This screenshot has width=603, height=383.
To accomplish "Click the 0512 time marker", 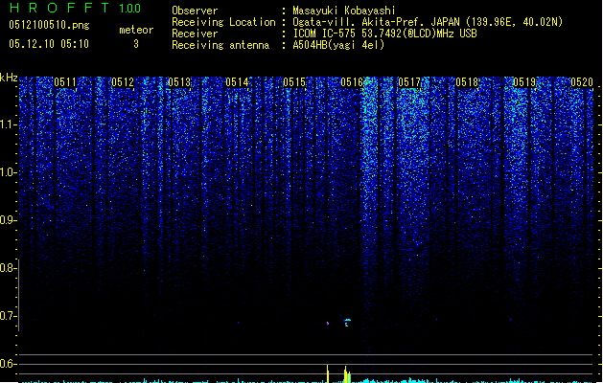I will [x=123, y=82].
